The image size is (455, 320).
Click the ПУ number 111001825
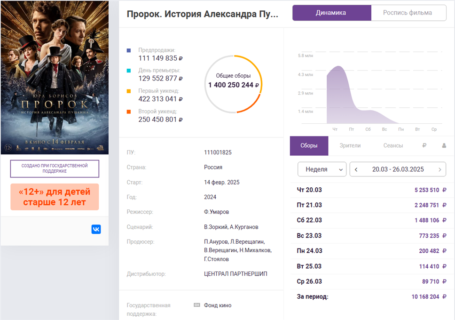[218, 152]
